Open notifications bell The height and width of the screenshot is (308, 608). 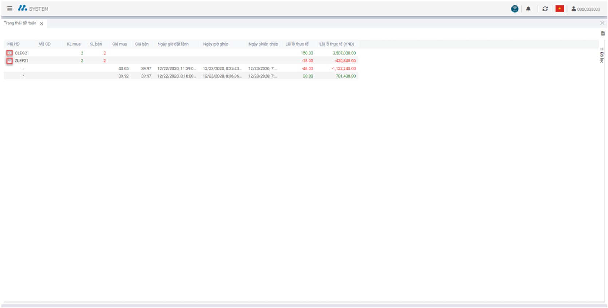pyautogui.click(x=528, y=9)
